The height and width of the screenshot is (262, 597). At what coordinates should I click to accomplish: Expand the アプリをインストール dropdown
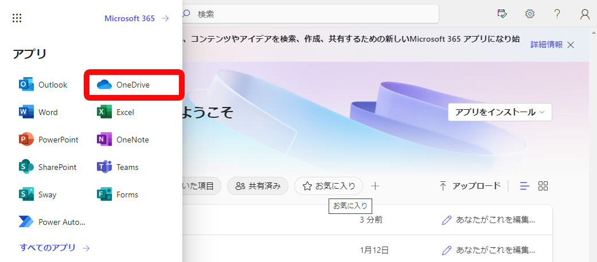coord(500,112)
